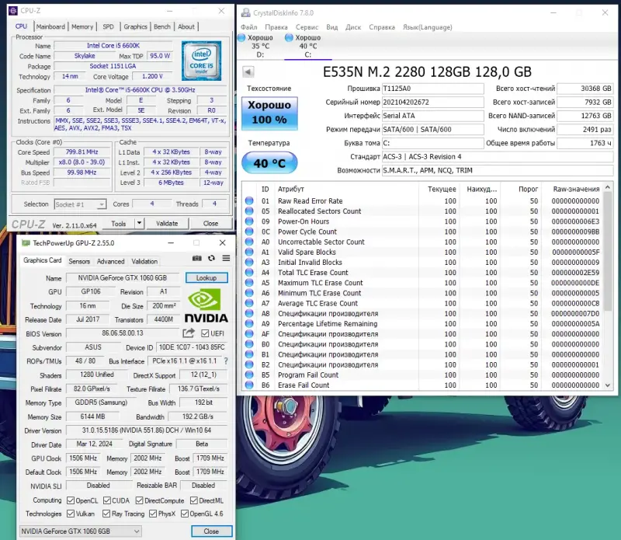
Task: Click status dot for Power Cycle Count
Action: 249,232
